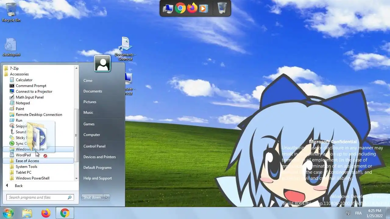The image size is (390, 219).
Task: Open Snipping Tool entry icon
Action: [x=12, y=126]
